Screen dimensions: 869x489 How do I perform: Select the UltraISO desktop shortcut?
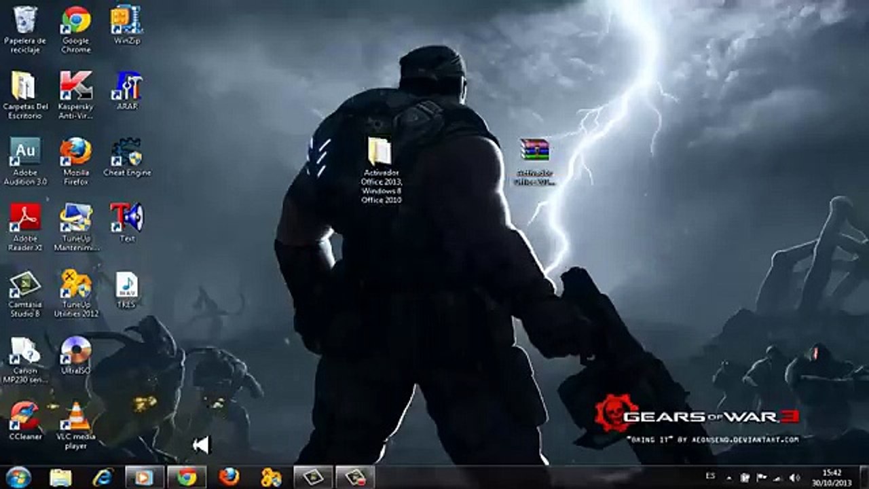coord(76,355)
